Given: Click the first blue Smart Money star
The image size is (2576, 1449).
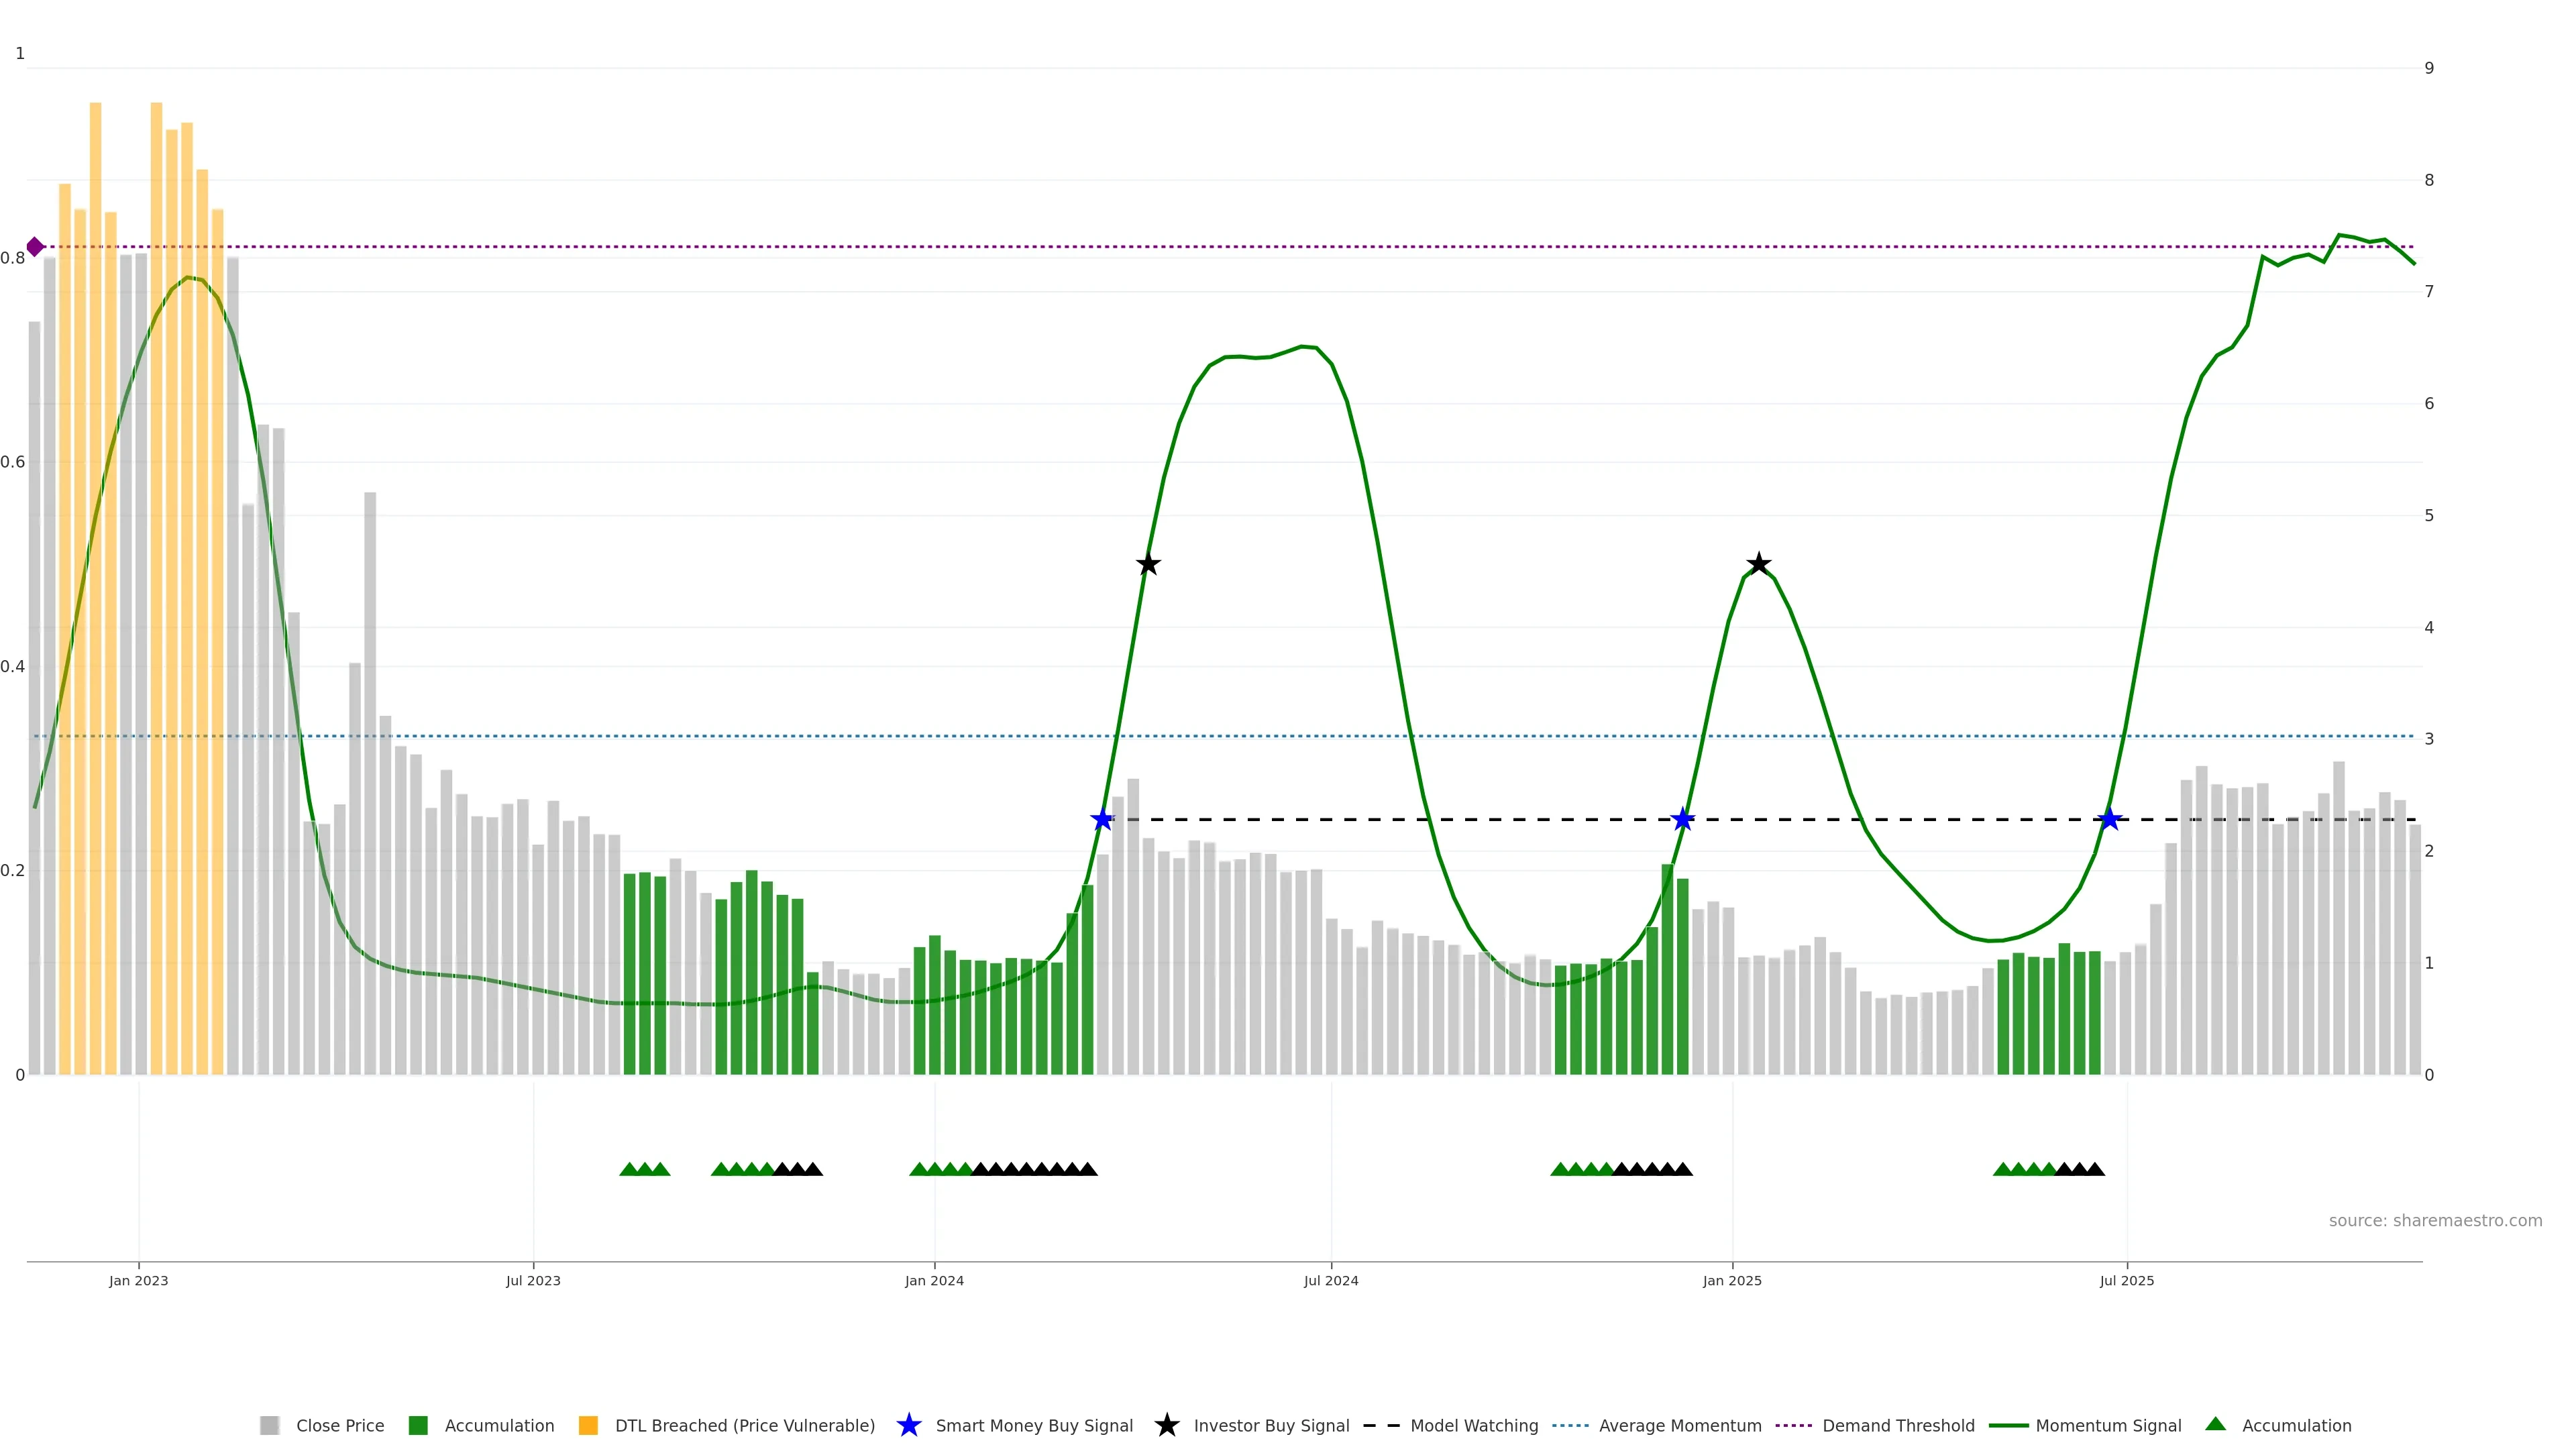Looking at the screenshot, I should (1102, 820).
